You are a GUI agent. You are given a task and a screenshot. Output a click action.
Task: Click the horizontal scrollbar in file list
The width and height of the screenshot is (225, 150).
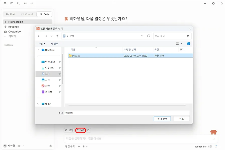click(127, 105)
